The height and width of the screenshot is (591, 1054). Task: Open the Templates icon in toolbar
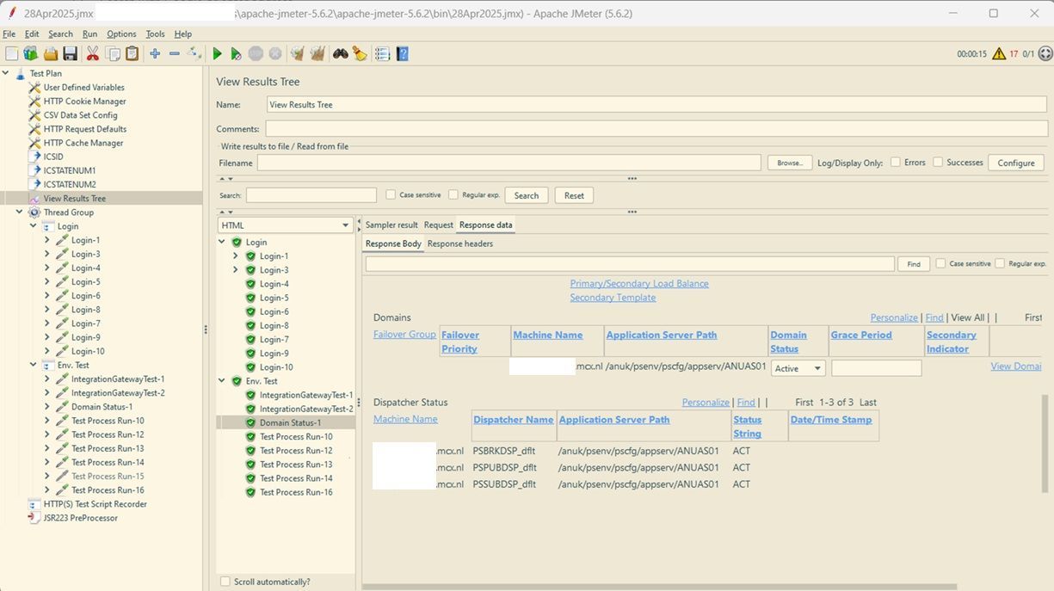[x=31, y=53]
